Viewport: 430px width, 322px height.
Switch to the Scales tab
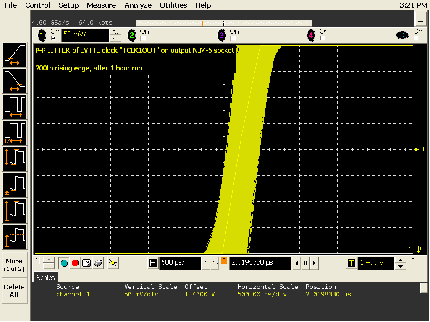[x=45, y=278]
